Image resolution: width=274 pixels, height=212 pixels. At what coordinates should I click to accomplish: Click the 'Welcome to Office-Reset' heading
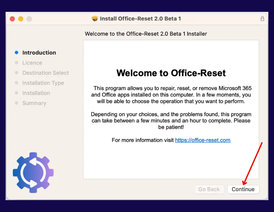tap(171, 73)
